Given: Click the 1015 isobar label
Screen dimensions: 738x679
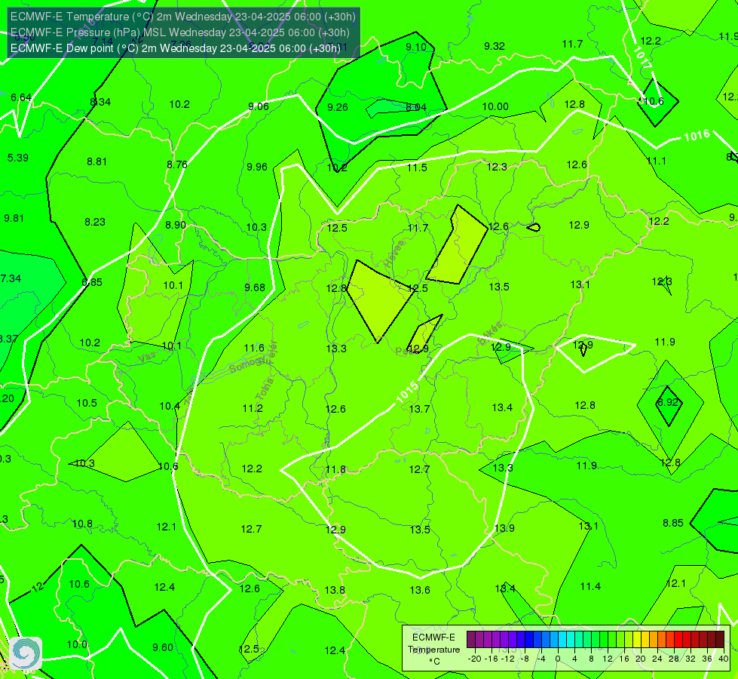Looking at the screenshot, I should (x=407, y=392).
